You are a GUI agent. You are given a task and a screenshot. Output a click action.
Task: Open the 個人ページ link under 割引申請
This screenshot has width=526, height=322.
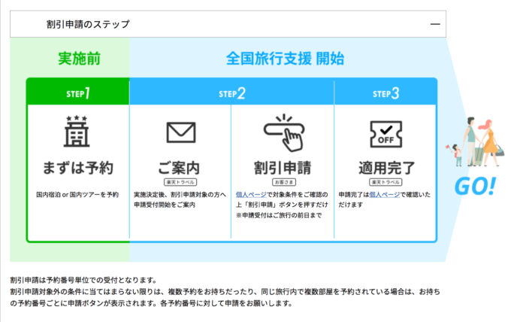(x=251, y=194)
